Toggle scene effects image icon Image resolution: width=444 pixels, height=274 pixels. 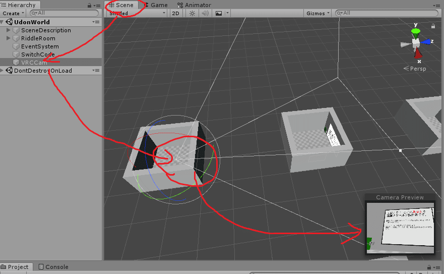pyautogui.click(x=219, y=13)
